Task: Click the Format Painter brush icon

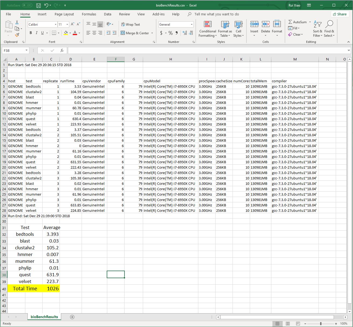Action: pos(17,35)
